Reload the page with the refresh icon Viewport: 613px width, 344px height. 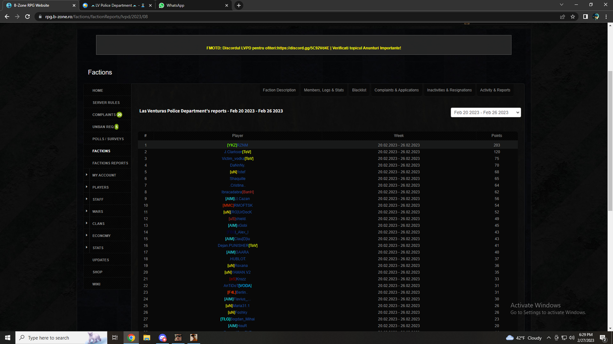tap(27, 16)
